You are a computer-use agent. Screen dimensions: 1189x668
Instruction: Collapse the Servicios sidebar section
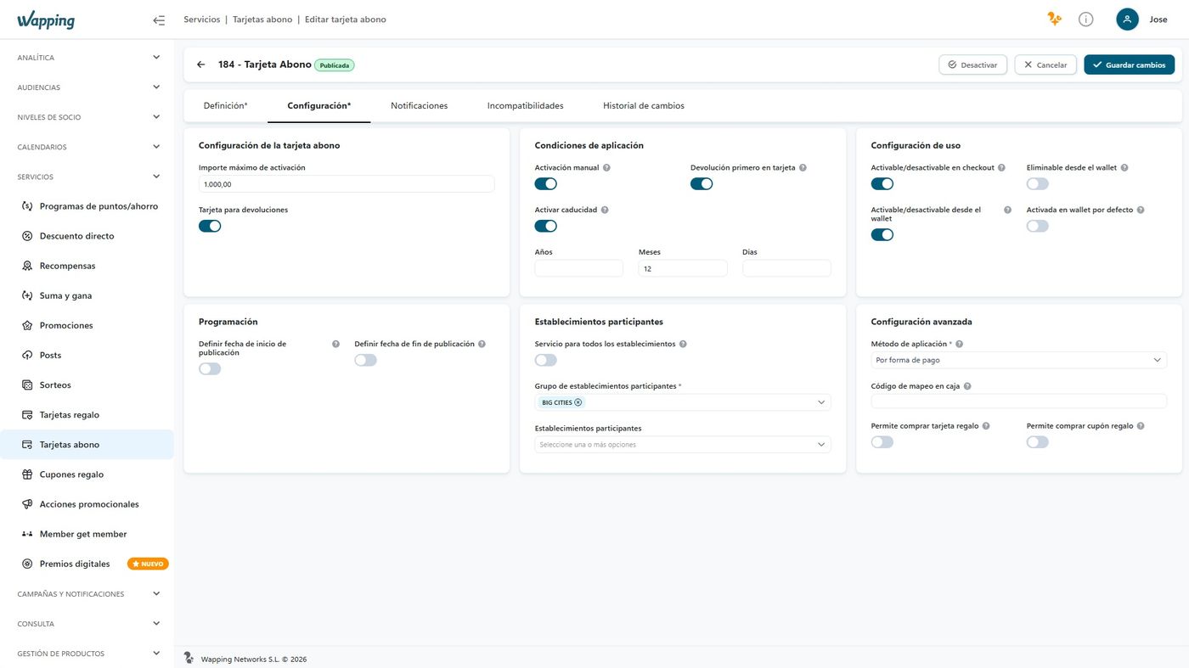[87, 177]
